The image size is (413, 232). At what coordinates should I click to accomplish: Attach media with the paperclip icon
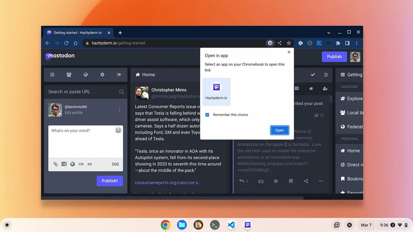coord(56,164)
